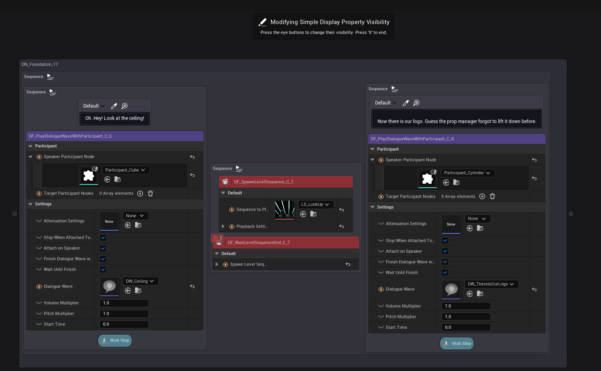The width and height of the screenshot is (601, 371).
Task: Click Pitch Multiplier field in C_8 node
Action: [x=466, y=317]
